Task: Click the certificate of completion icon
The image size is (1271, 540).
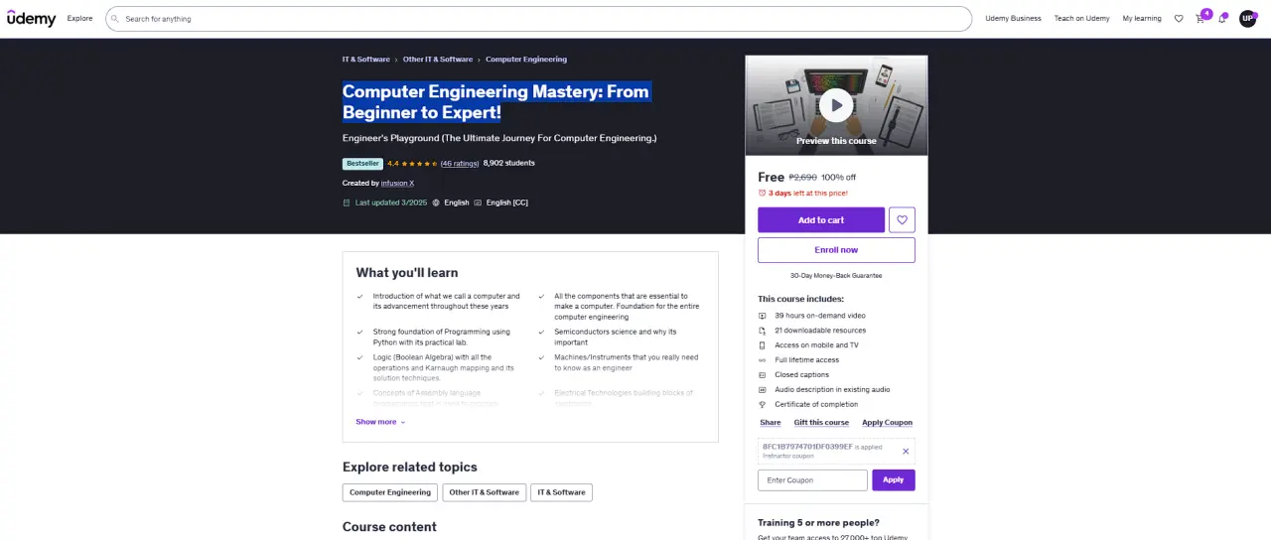Action: 763,405
